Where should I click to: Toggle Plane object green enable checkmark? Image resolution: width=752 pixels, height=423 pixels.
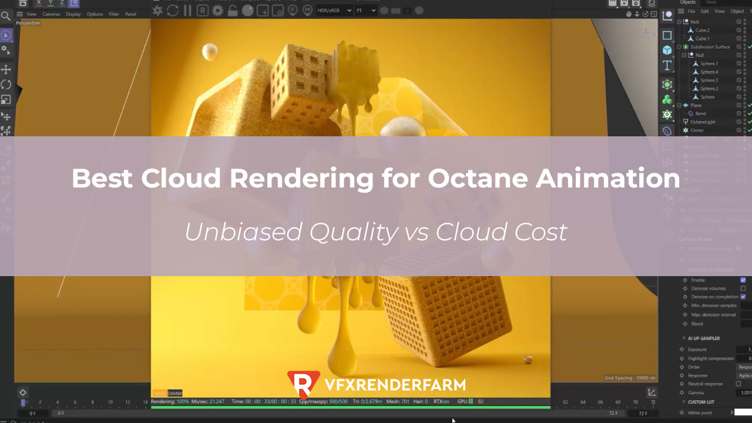pos(750,105)
